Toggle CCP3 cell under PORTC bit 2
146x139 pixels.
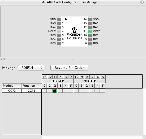[x=87, y=91]
